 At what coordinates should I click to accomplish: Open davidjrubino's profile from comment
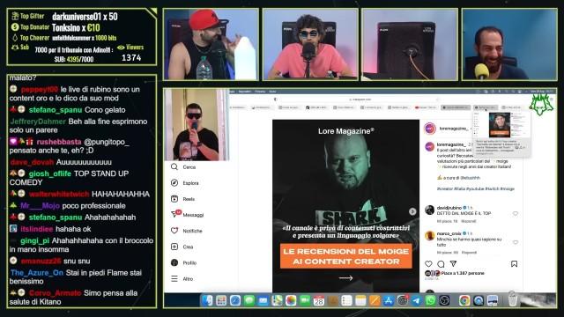[449, 208]
